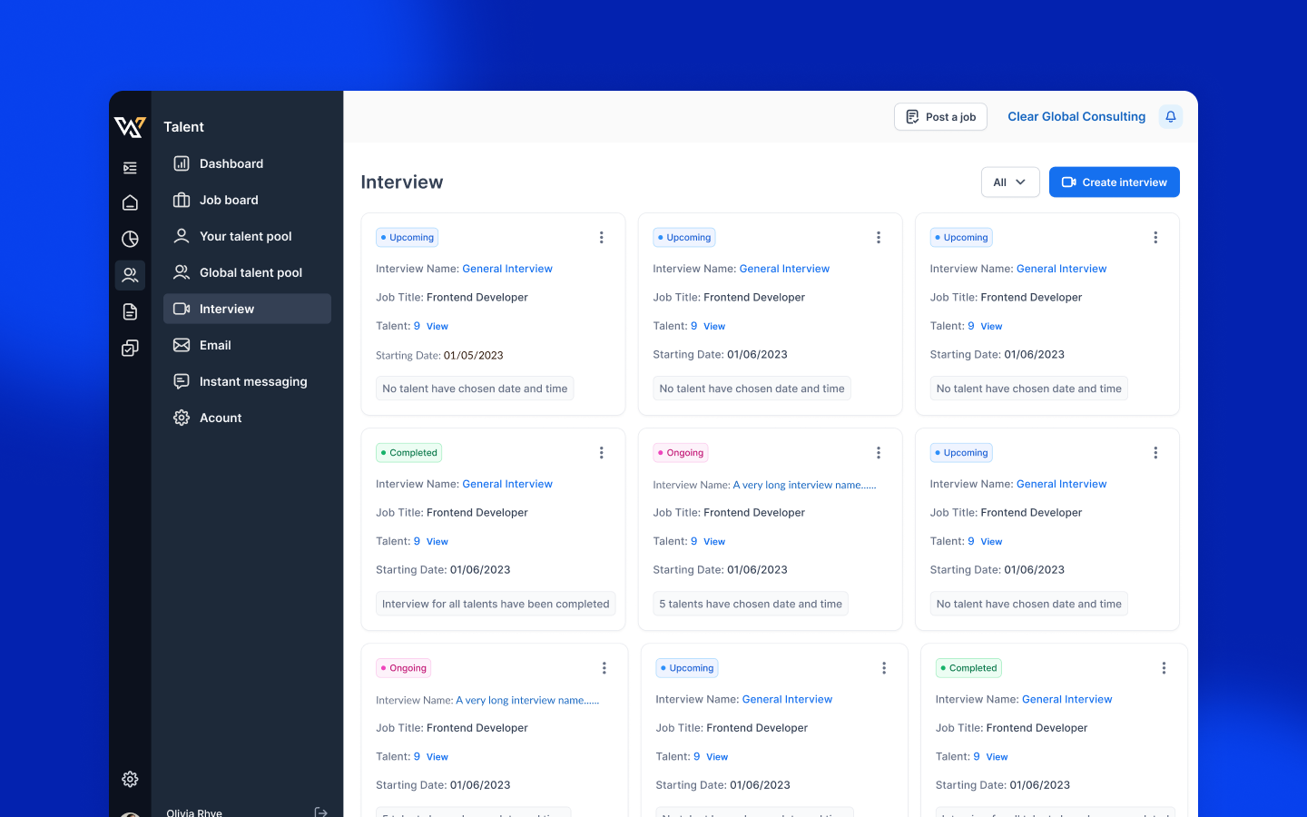Click View talent on second-row Ongoing card

[714, 541]
